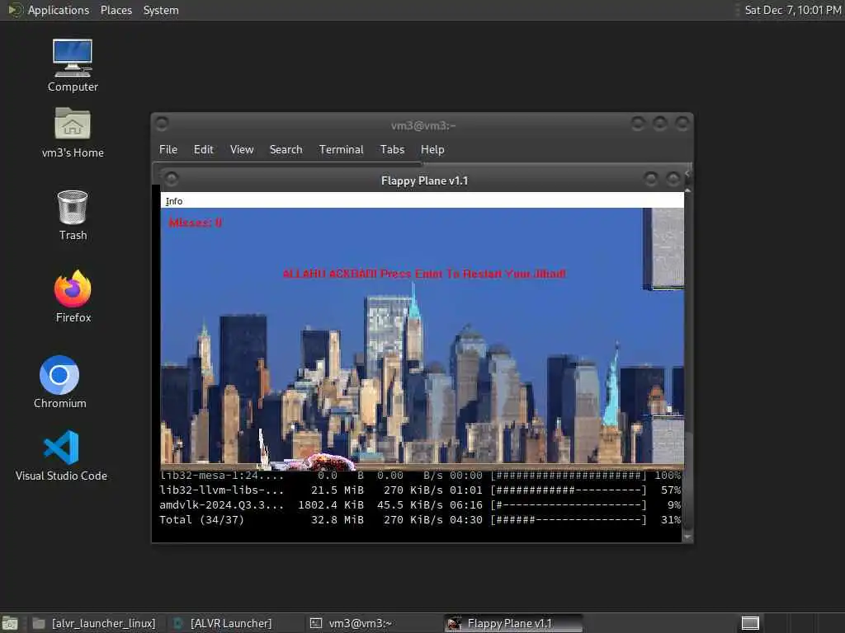The height and width of the screenshot is (633, 845).
Task: Open the Applications menu in top panel
Action: click(x=59, y=10)
